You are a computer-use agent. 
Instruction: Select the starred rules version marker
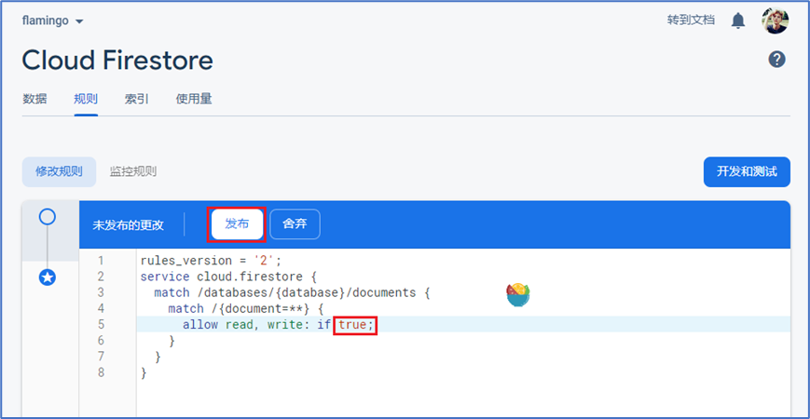click(48, 277)
